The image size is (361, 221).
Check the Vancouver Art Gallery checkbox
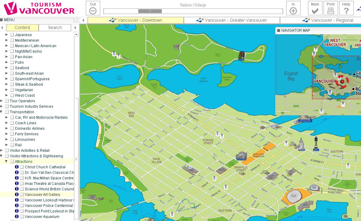pos(22,195)
